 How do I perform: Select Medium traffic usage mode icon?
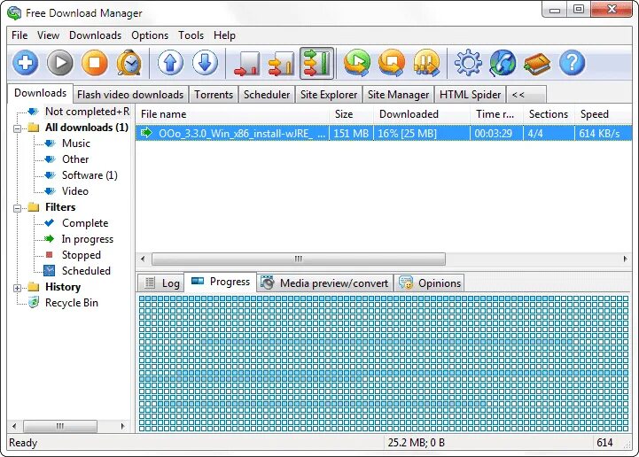[282, 64]
